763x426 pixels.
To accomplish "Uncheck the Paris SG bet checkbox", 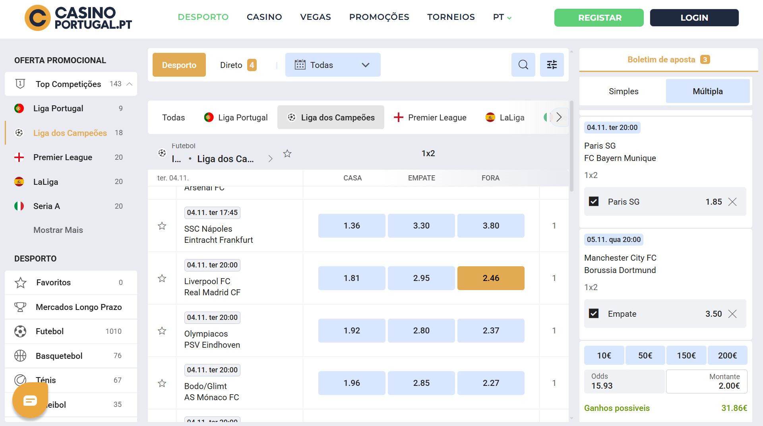I will [594, 202].
